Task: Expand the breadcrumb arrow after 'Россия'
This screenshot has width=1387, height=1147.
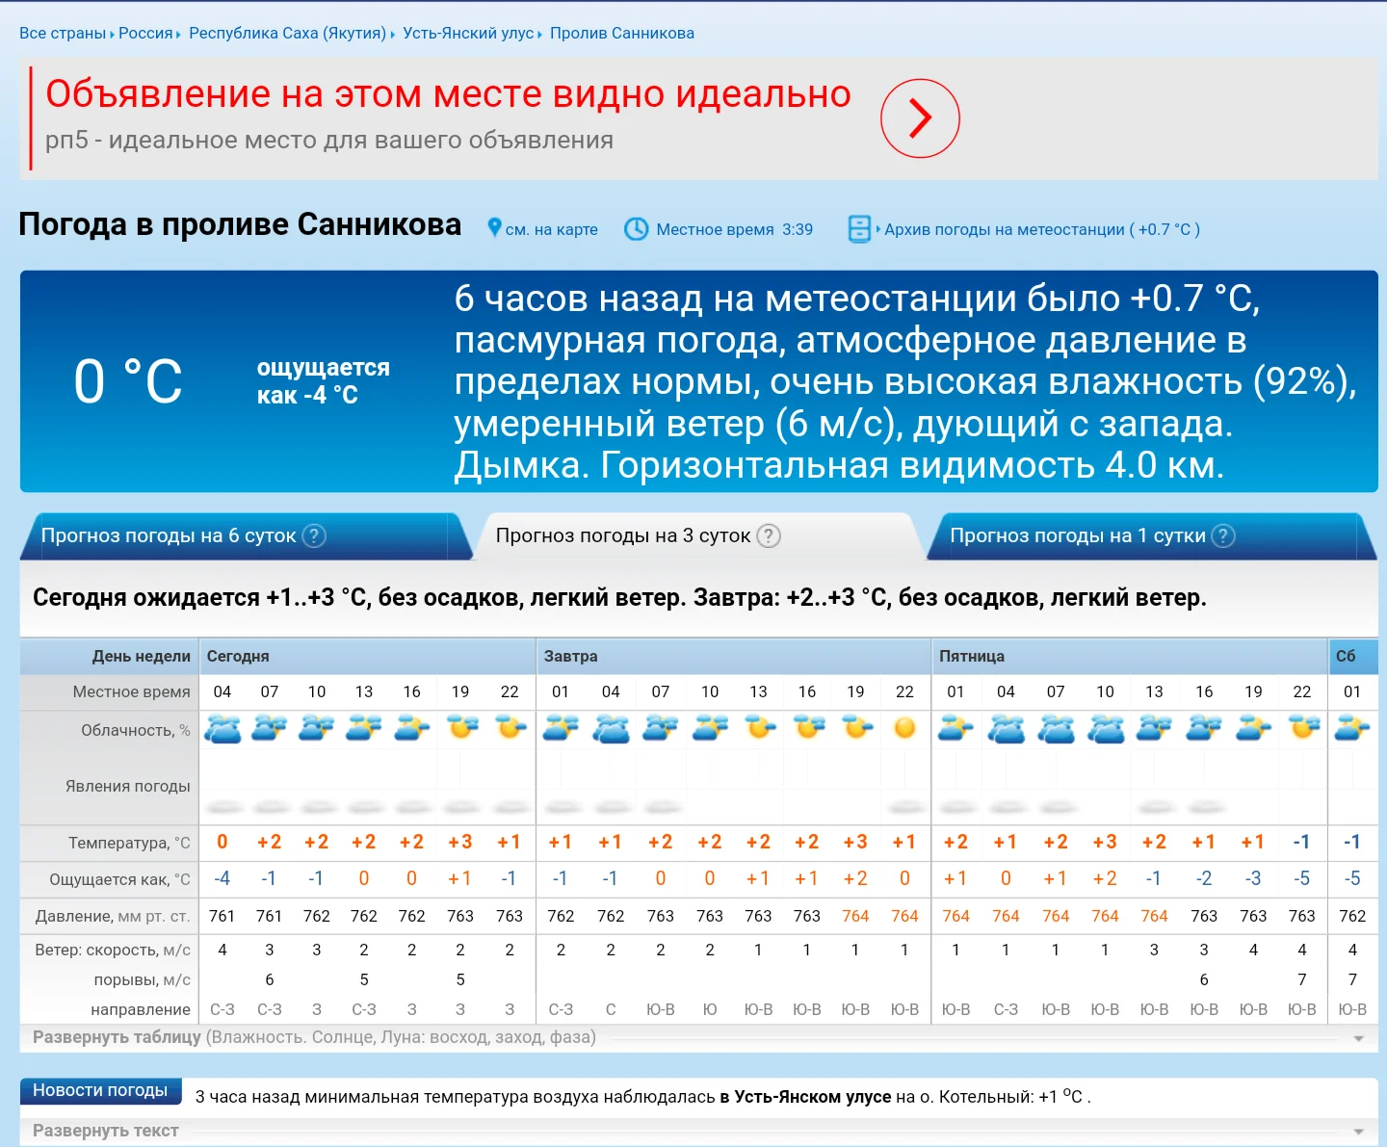Action: coord(177,33)
